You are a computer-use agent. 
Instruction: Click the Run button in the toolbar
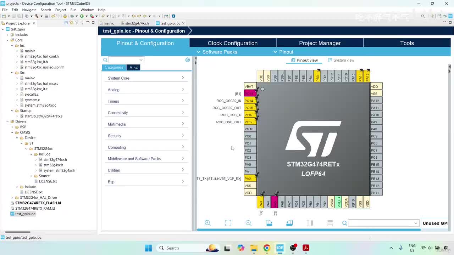pyautogui.click(x=82, y=16)
